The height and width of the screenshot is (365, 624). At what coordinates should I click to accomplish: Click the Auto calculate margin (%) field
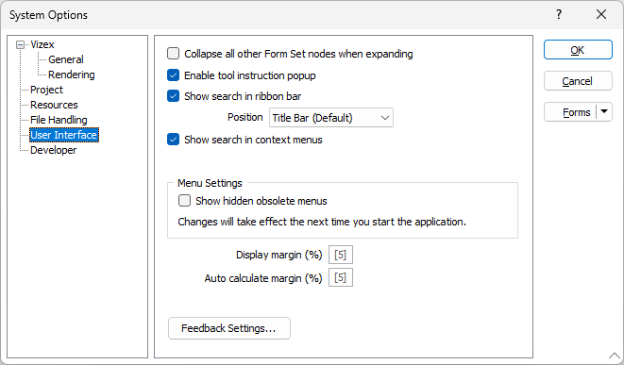(x=341, y=277)
